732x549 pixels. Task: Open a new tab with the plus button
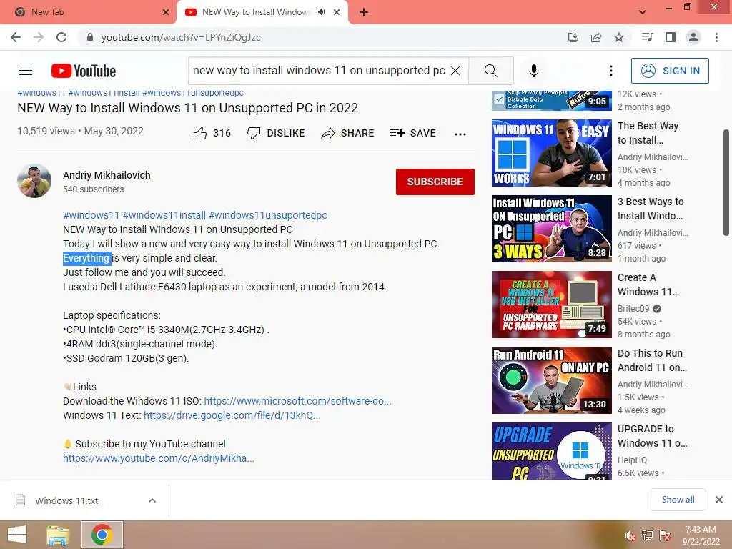(364, 12)
